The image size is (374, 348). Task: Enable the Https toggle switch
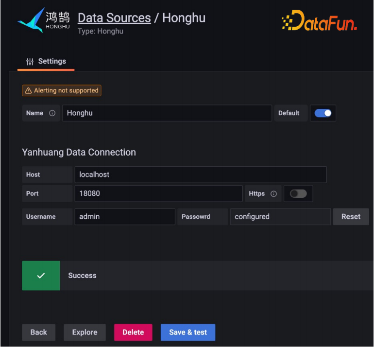click(298, 194)
